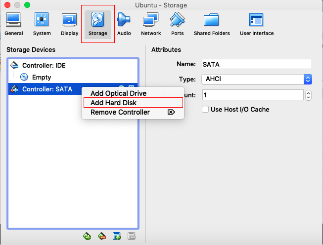Choose Remove Controller from context menu
The image size is (323, 245).
coord(133,112)
